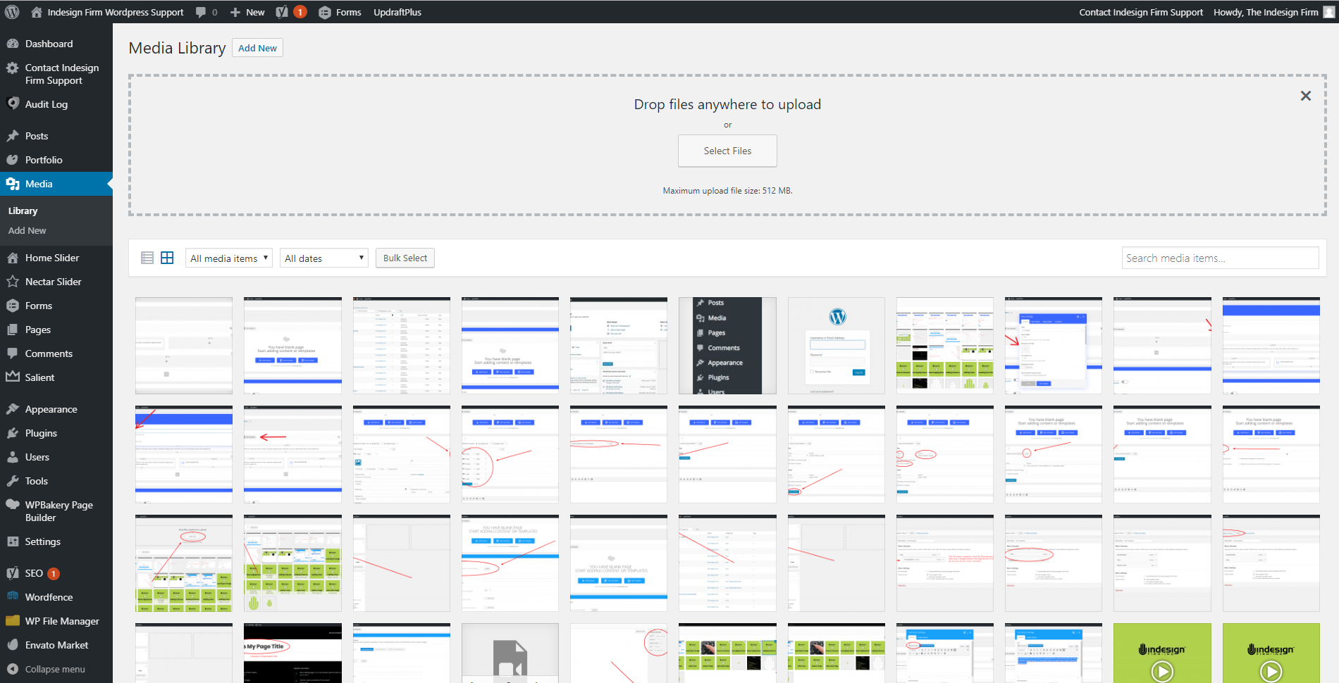Open WP File Manager in sidebar
This screenshot has height=683, width=1339.
pos(62,621)
